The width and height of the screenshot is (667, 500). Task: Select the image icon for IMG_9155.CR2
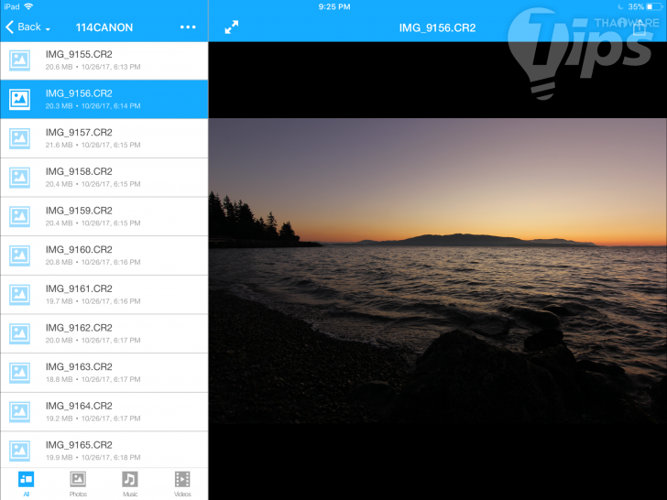coord(19,60)
